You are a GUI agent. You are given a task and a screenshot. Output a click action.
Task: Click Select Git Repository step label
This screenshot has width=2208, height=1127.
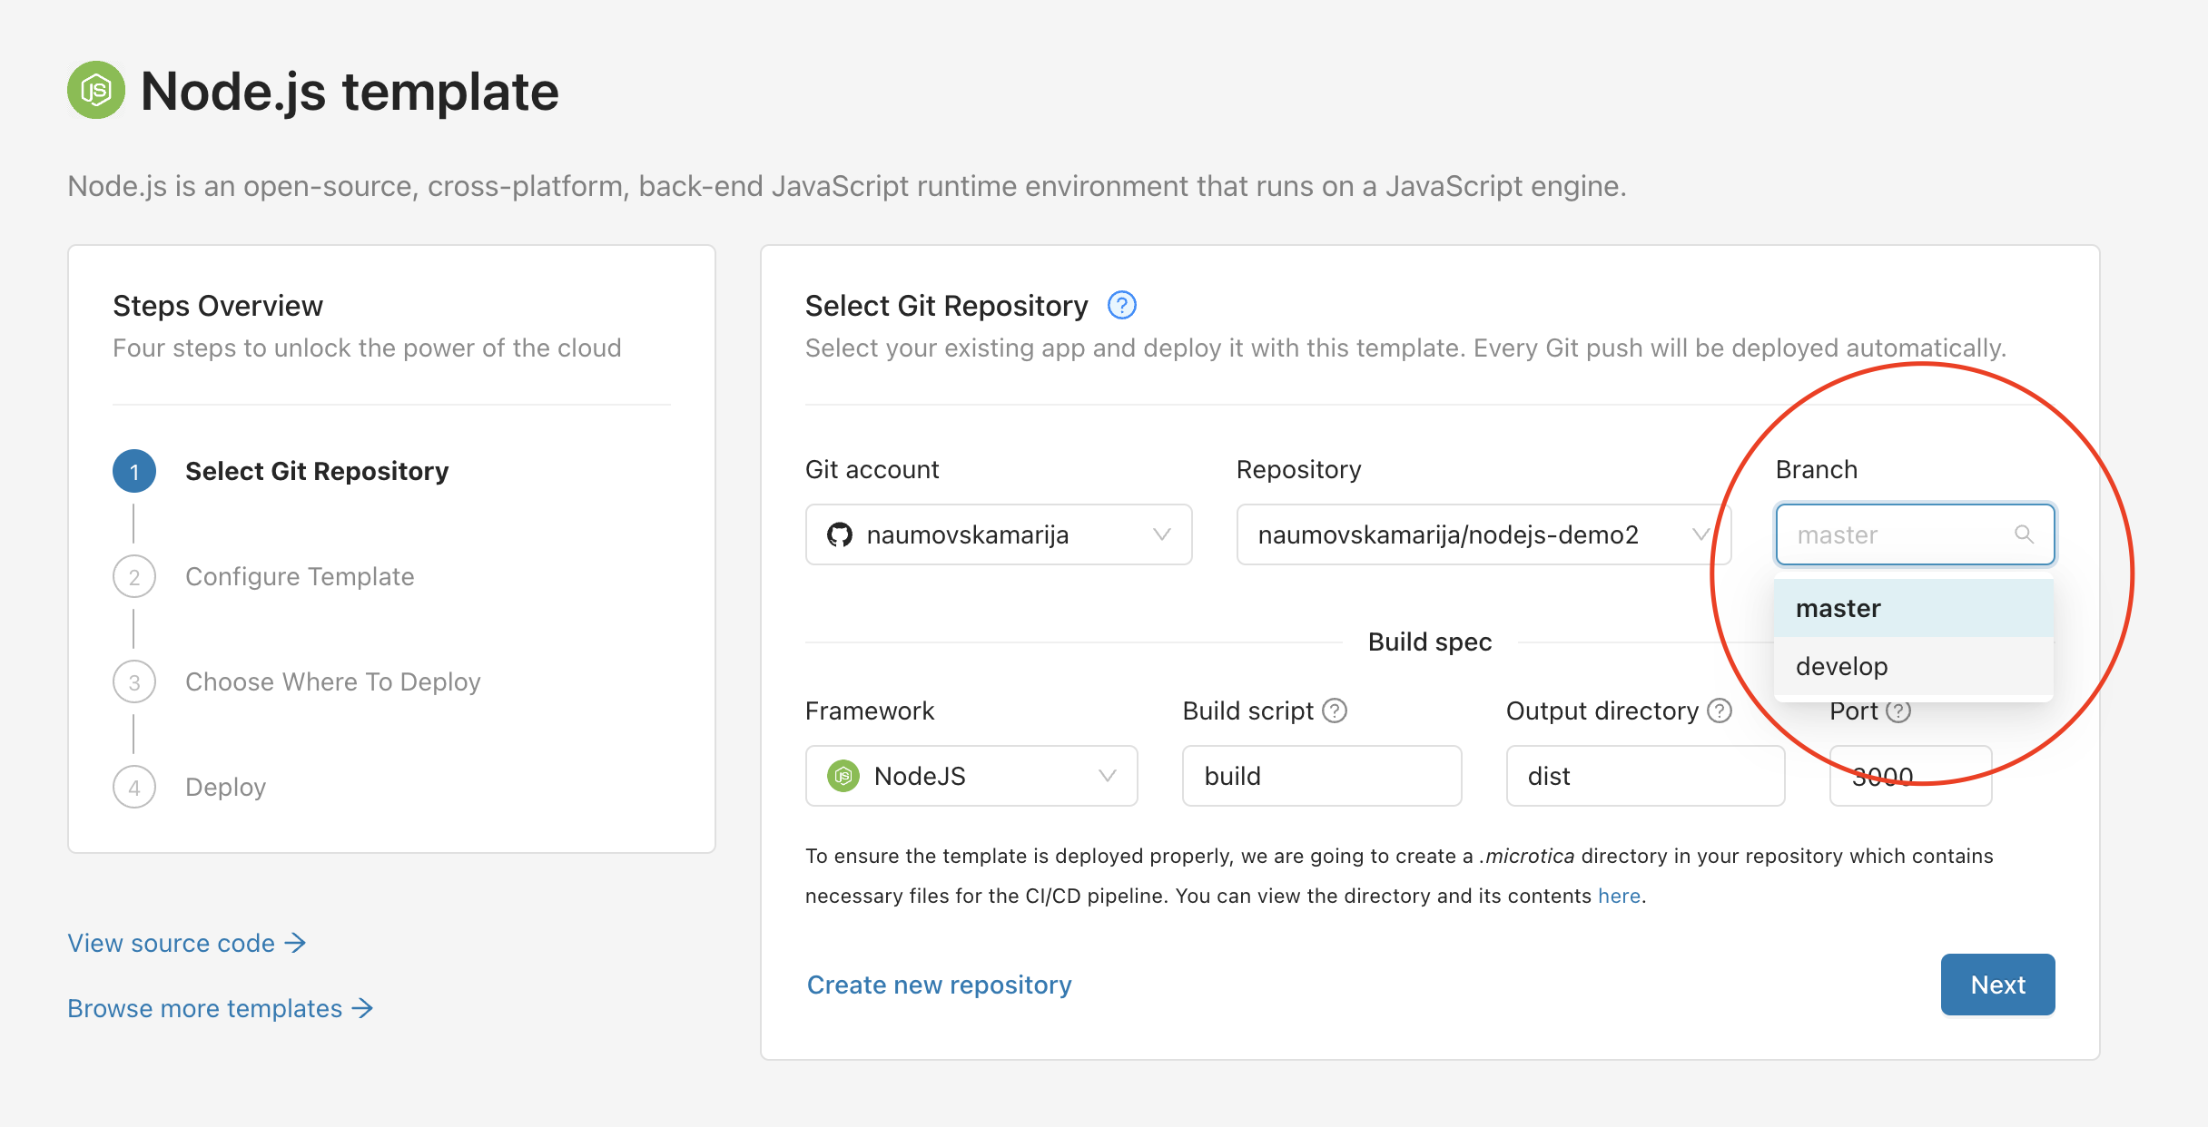[x=317, y=471]
